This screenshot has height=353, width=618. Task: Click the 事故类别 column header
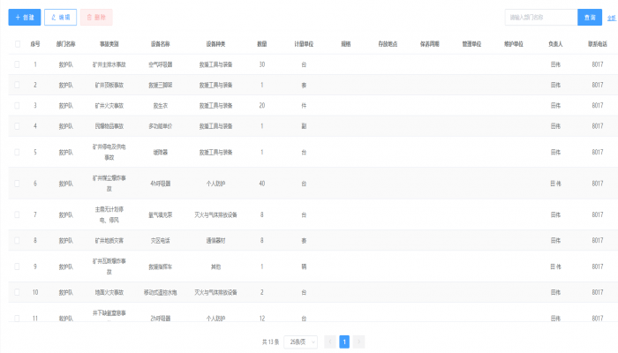click(109, 43)
